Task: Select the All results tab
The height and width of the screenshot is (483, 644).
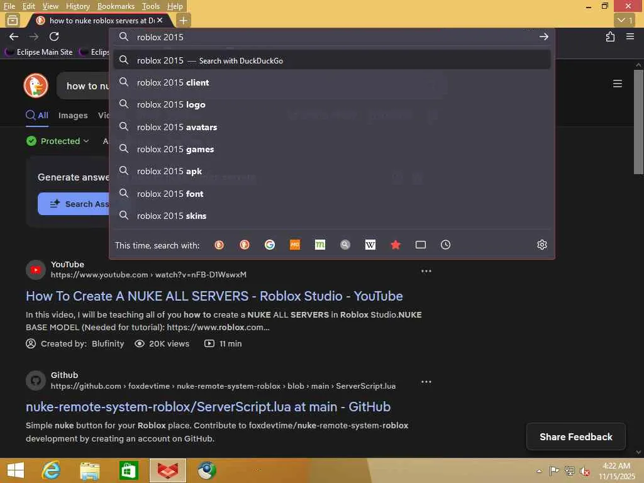Action: [x=37, y=116]
